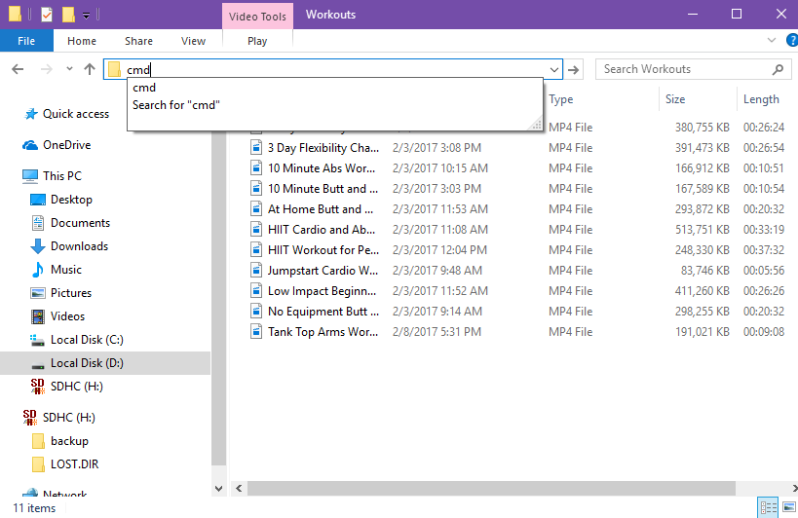Go back with the Back arrow
Screen dimensions: 798x518
(x=18, y=69)
